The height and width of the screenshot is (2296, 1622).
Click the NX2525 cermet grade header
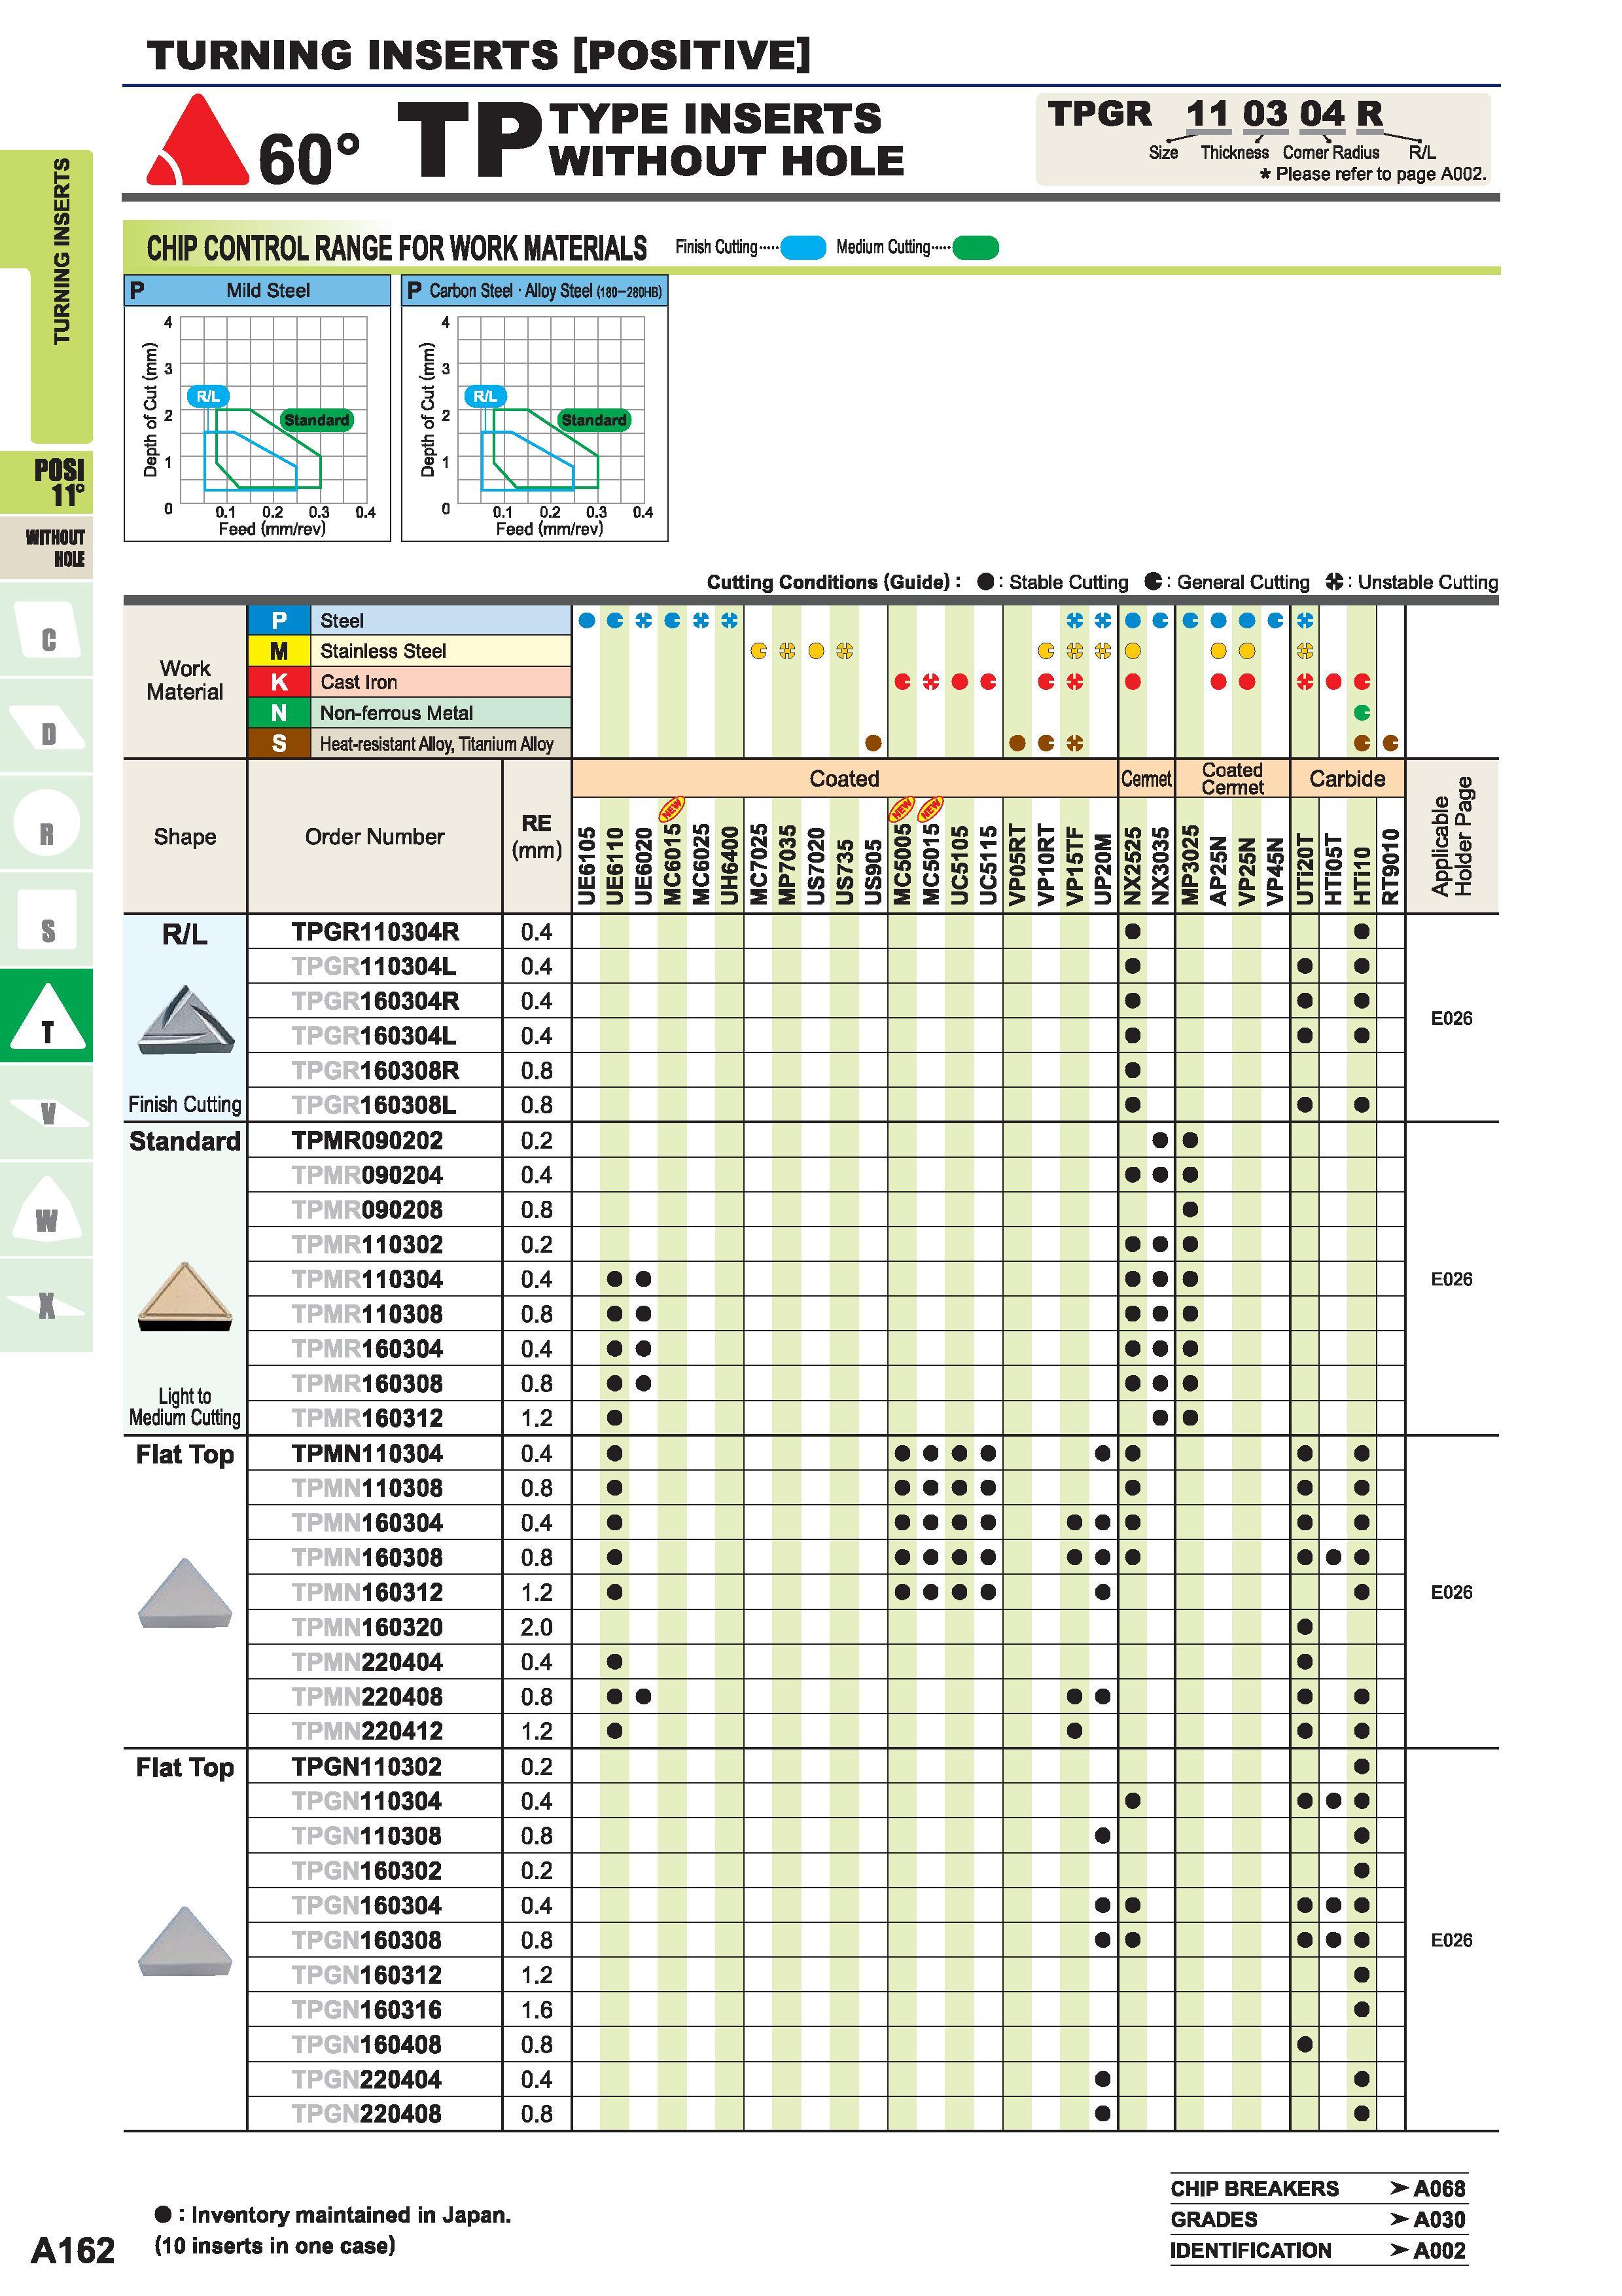pyautogui.click(x=1133, y=866)
